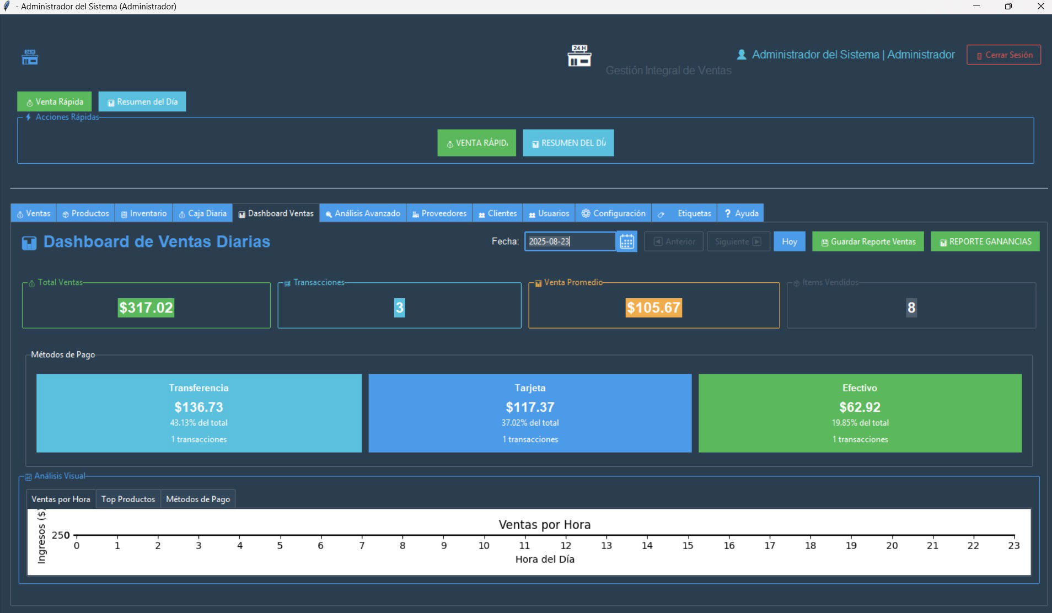Open the Configuración gear tab
The image size is (1052, 613).
pos(613,213)
